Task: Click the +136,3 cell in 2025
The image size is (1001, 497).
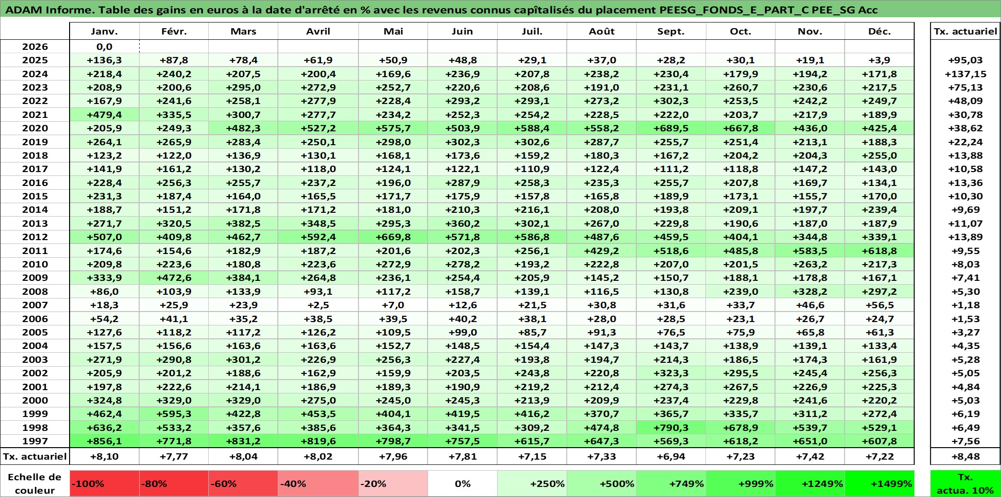Action: tap(105, 60)
